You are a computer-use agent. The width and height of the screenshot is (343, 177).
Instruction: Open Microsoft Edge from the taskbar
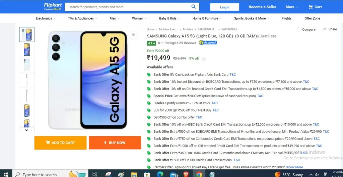pyautogui.click(x=160, y=174)
